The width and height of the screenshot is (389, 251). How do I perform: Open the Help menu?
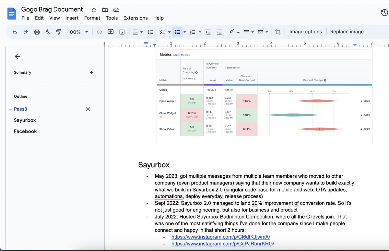point(159,18)
